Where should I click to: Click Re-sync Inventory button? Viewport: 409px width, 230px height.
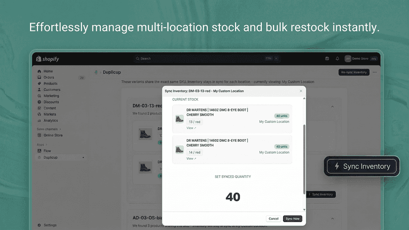point(354,72)
